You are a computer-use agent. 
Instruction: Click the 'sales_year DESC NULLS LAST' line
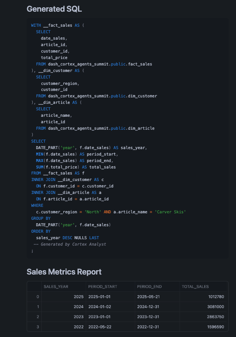pyautogui.click(x=68, y=238)
